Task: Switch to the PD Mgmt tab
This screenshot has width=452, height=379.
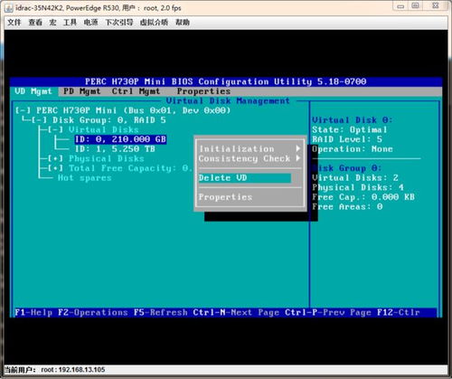Action: click(x=81, y=91)
